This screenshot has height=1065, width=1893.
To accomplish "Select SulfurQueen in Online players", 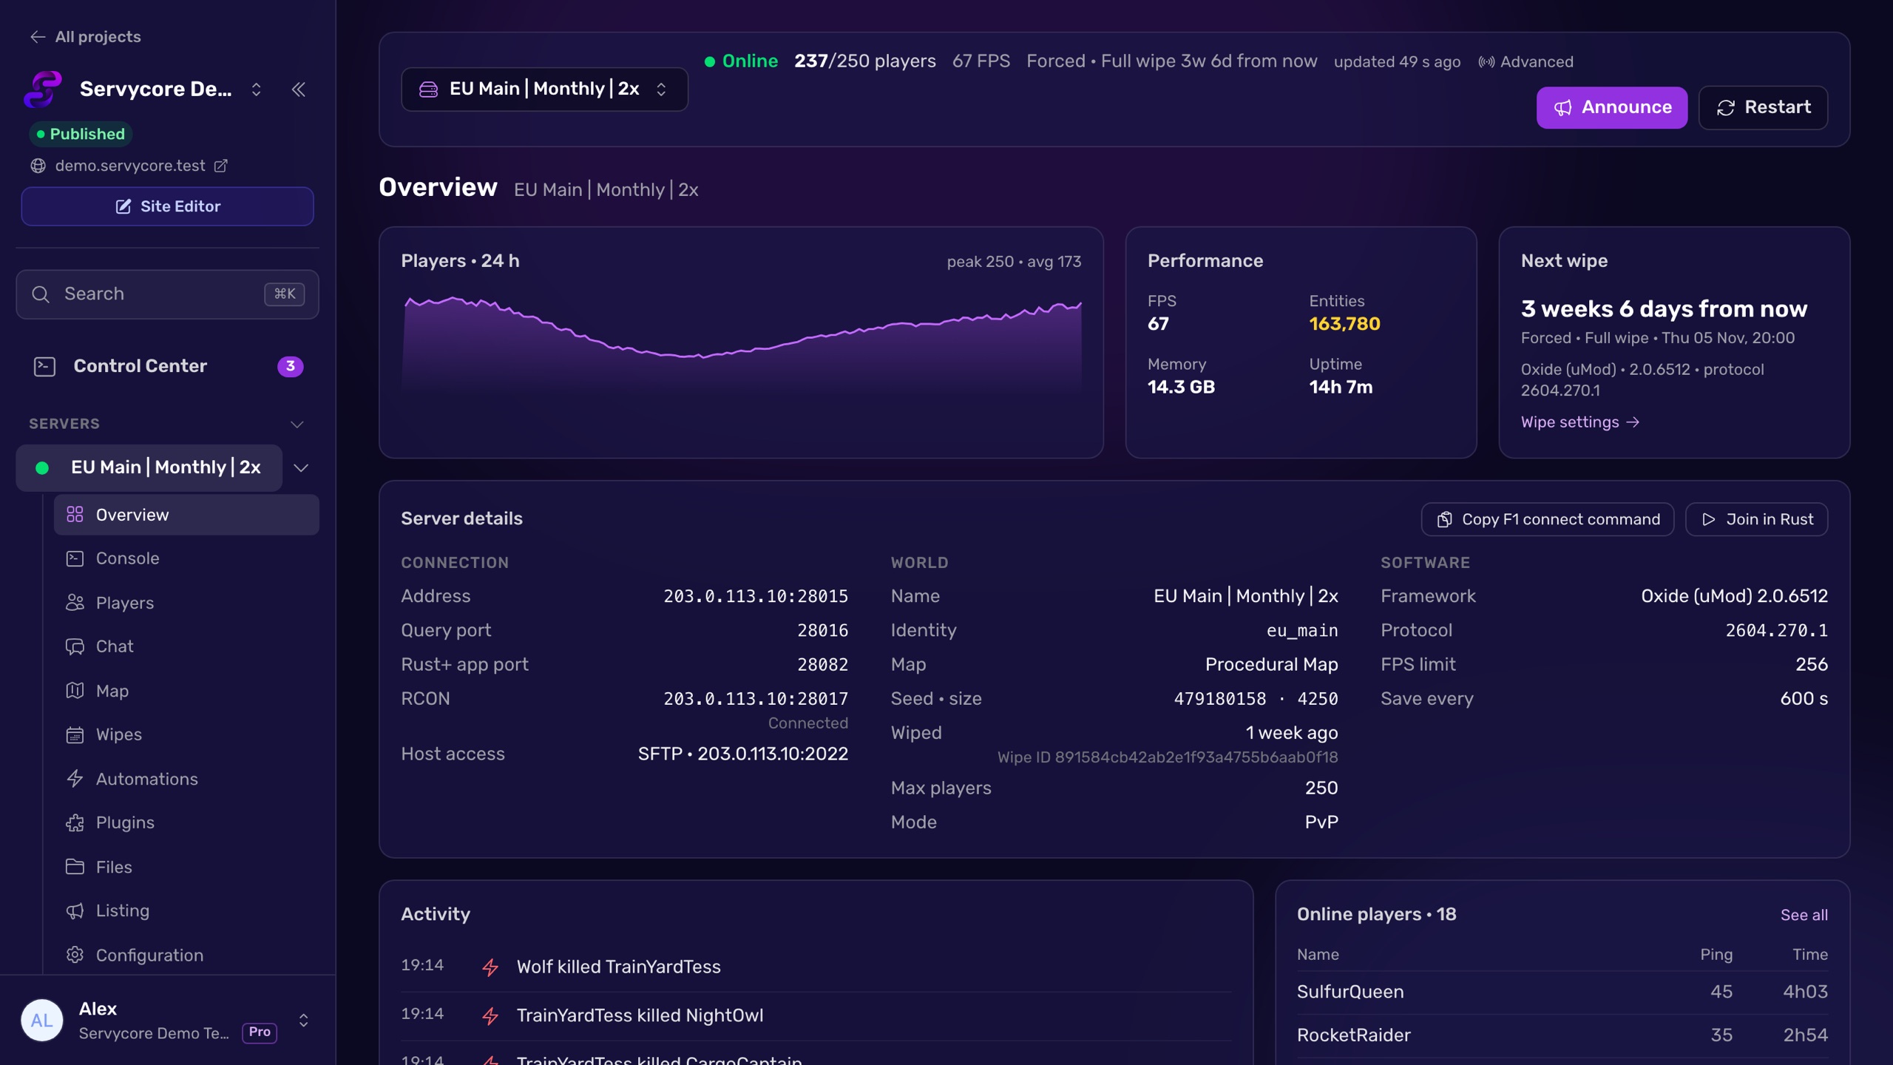I will (x=1562, y=993).
